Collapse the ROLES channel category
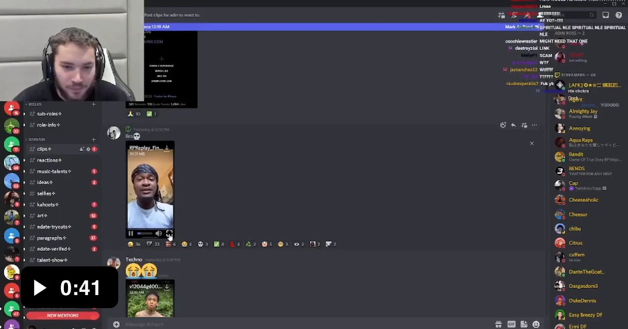This screenshot has width=628, height=329. click(35, 104)
